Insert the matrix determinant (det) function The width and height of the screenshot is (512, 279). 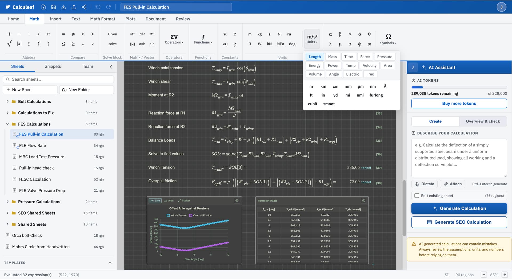(142, 34)
